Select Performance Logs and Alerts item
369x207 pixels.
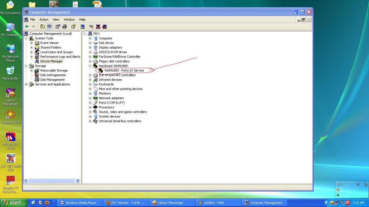[60, 57]
